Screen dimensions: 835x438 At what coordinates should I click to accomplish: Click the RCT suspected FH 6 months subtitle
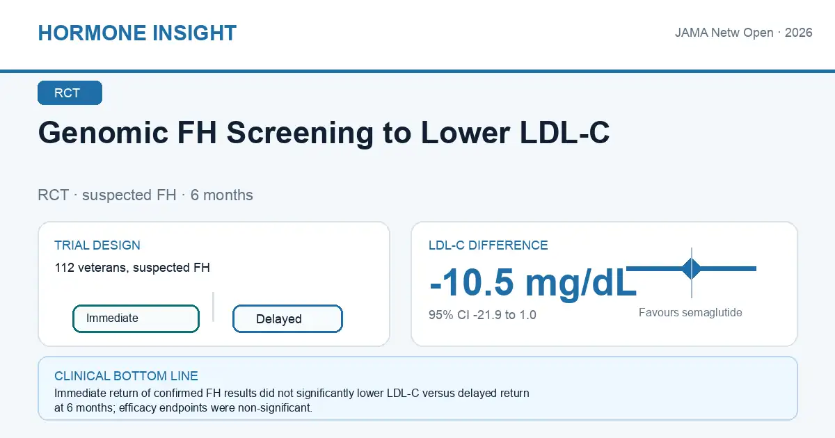[145, 195]
